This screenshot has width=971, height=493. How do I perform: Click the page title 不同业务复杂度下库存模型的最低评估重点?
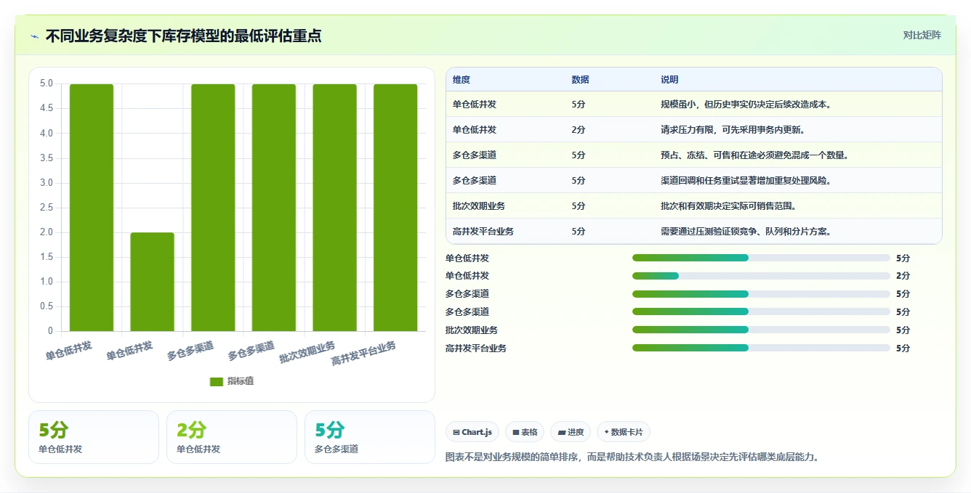[183, 36]
